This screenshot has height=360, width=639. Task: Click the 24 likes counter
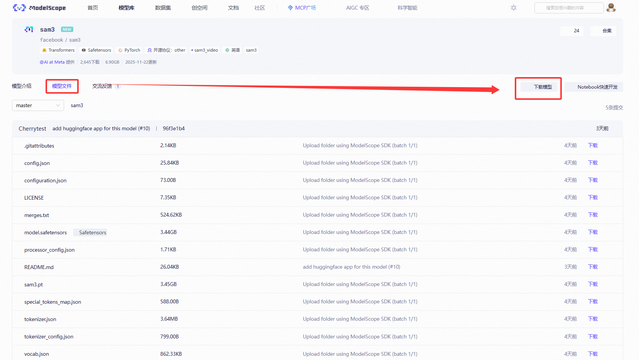[573, 31]
